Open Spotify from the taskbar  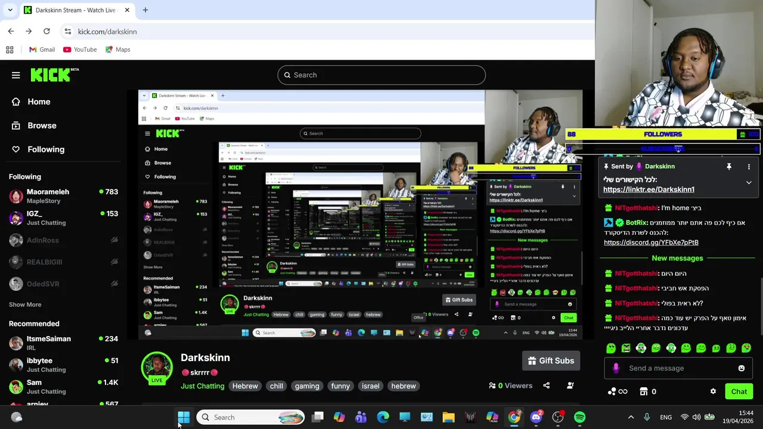point(579,417)
